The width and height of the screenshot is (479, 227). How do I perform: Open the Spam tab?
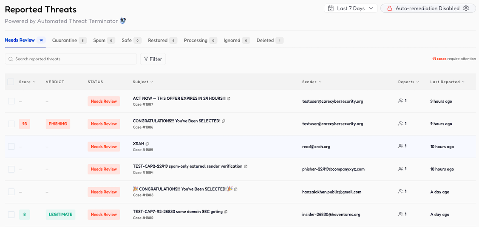coord(104,40)
